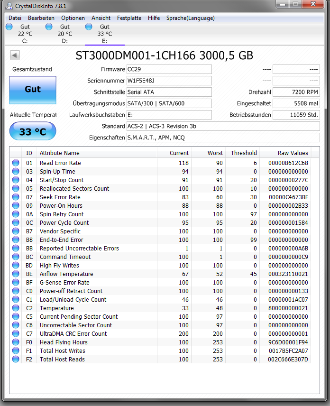Image resolution: width=330 pixels, height=406 pixels.
Task: Click the status orb for Power Cycle Count
Action: click(16, 222)
